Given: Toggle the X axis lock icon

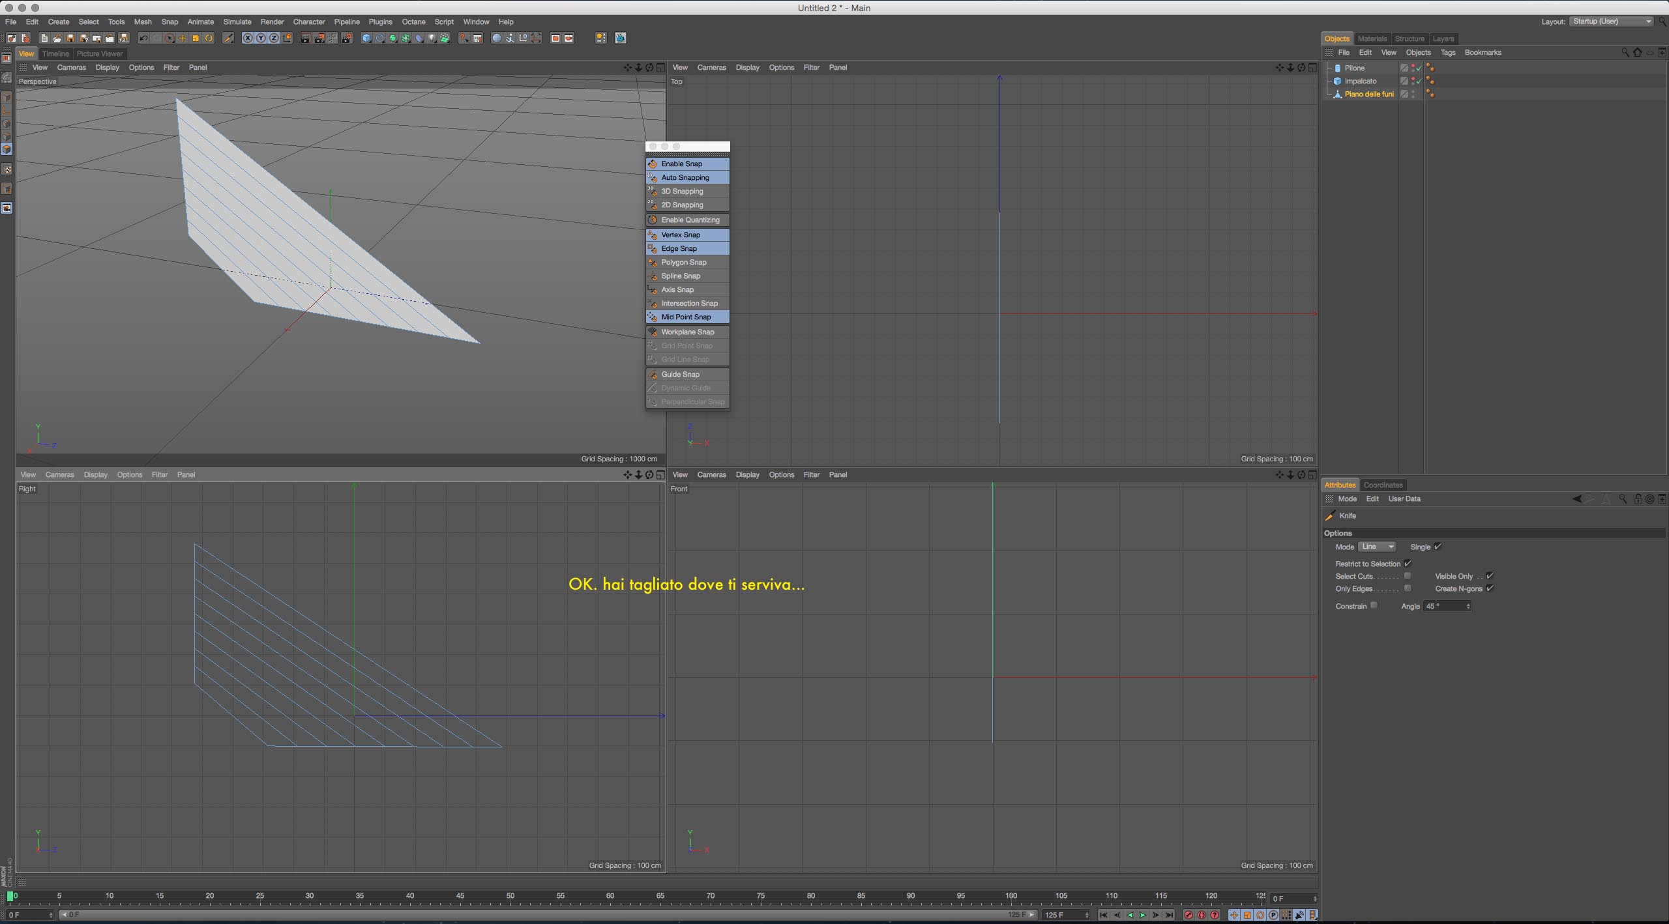Looking at the screenshot, I should (x=248, y=38).
